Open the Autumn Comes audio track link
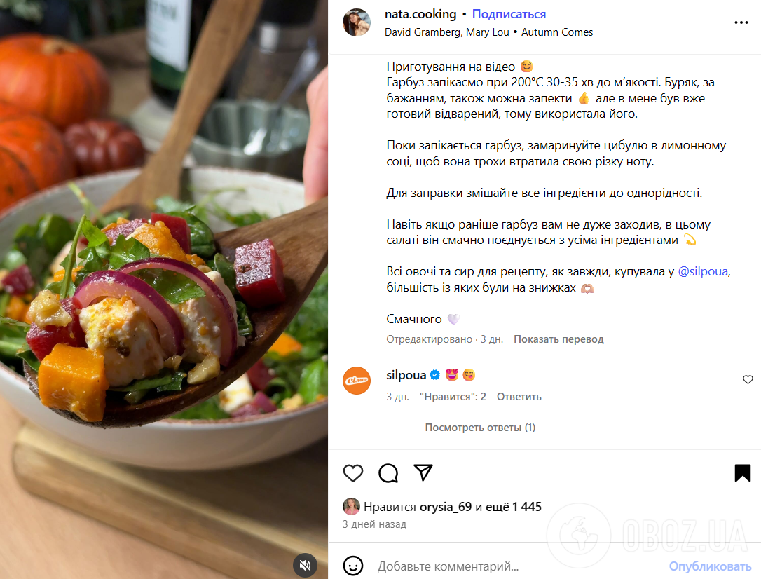Image resolution: width=761 pixels, height=579 pixels. (557, 32)
